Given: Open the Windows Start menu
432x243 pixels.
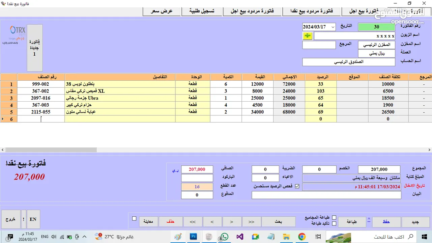Looking at the screenshot, I should click(x=424, y=237).
